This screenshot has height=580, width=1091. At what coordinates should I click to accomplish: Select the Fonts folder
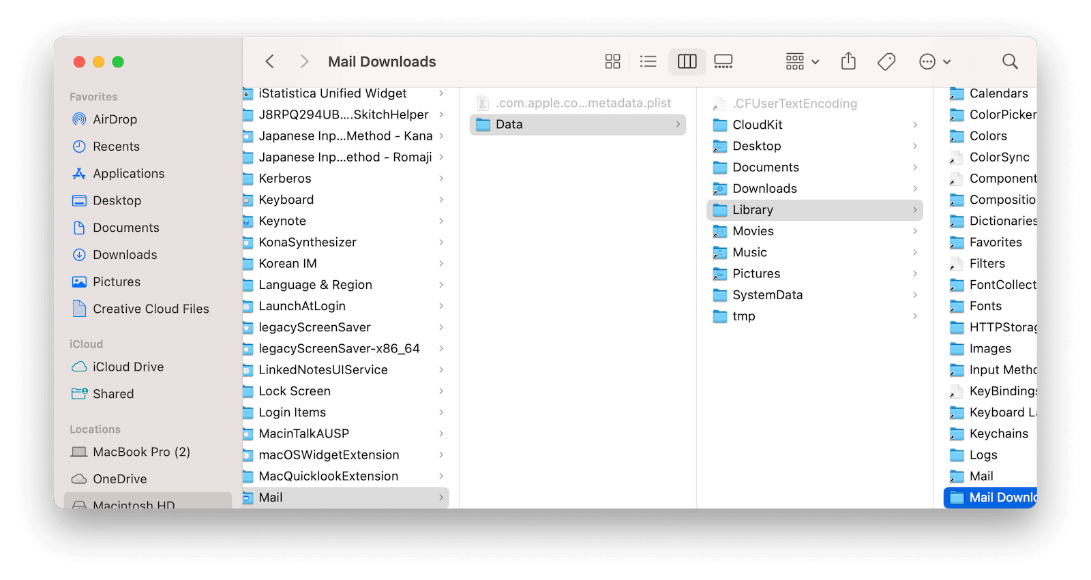tap(990, 306)
